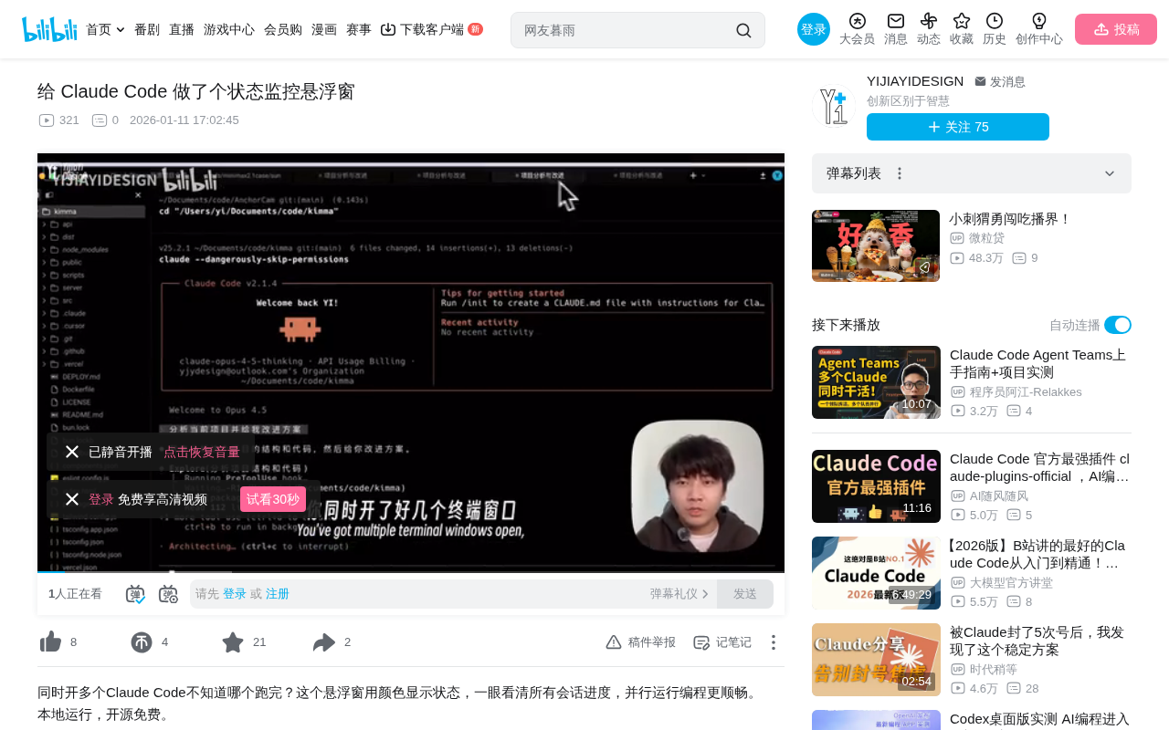Screen dimensions: 1169x730
Task: Close the 免费享高清视频 login notice
Action: click(x=72, y=499)
